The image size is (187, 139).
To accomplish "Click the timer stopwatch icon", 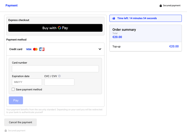I will [x=114, y=18].
